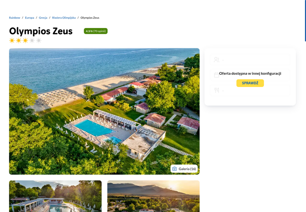The height and width of the screenshot is (212, 306).
Task: Open the sunset mountains thumbnail photo
Action: point(153,196)
